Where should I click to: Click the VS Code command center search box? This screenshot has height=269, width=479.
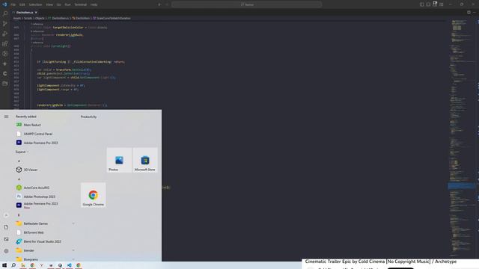tap(246, 4)
